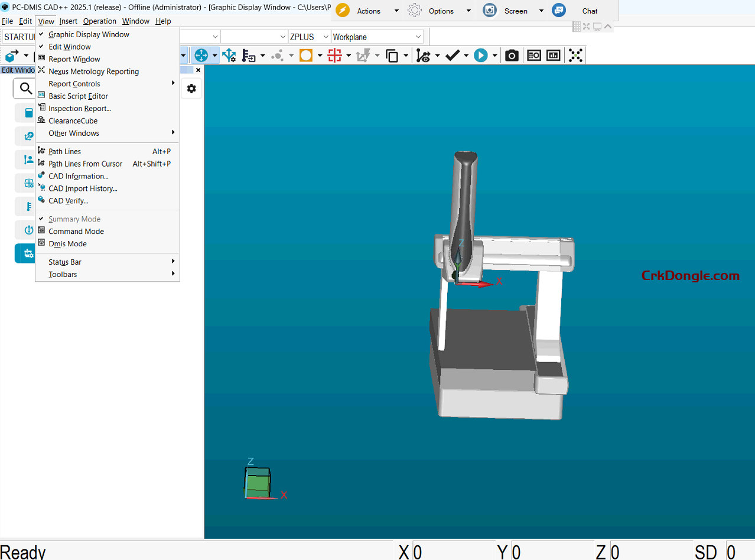Click the search magnifier in the sidebar
The width and height of the screenshot is (755, 560).
(x=25, y=87)
